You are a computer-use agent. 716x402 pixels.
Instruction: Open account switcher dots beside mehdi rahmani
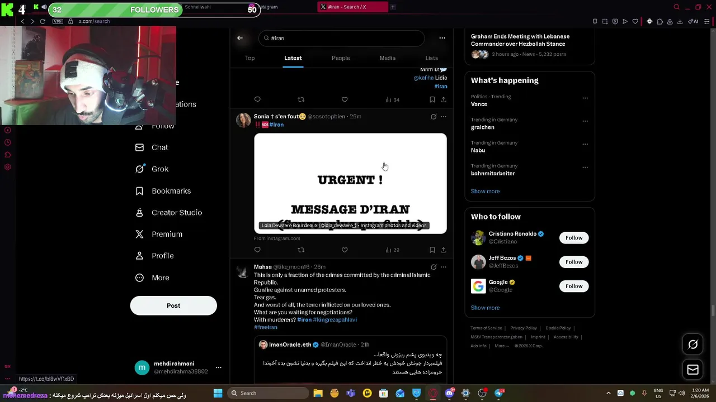coord(219,367)
